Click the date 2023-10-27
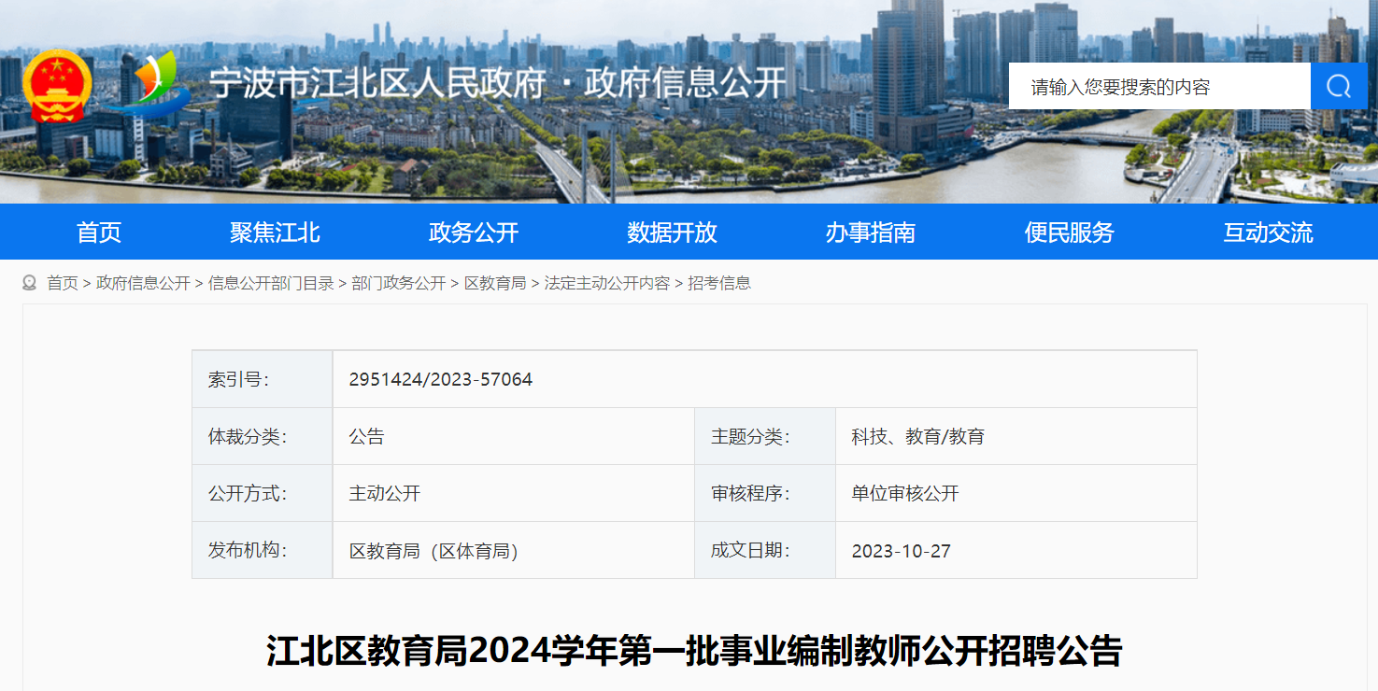Viewport: 1378px width, 691px height. (x=902, y=551)
